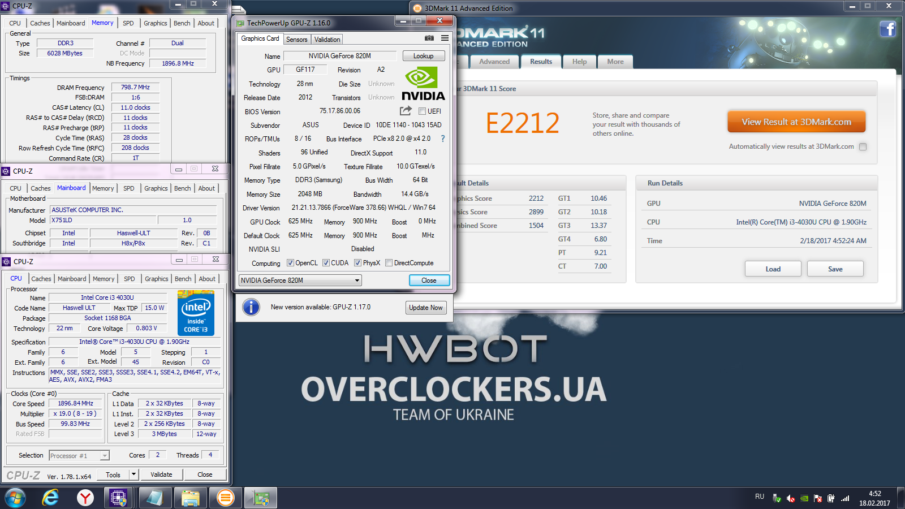This screenshot has width=905, height=509.
Task: Switch to the Sensors tab in GPU-Z
Action: pyautogui.click(x=297, y=40)
